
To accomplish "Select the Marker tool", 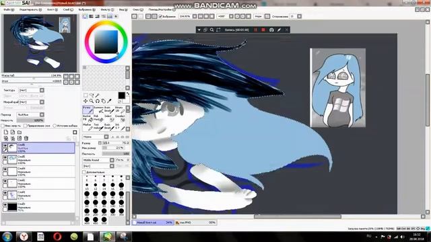I will 88,126.
